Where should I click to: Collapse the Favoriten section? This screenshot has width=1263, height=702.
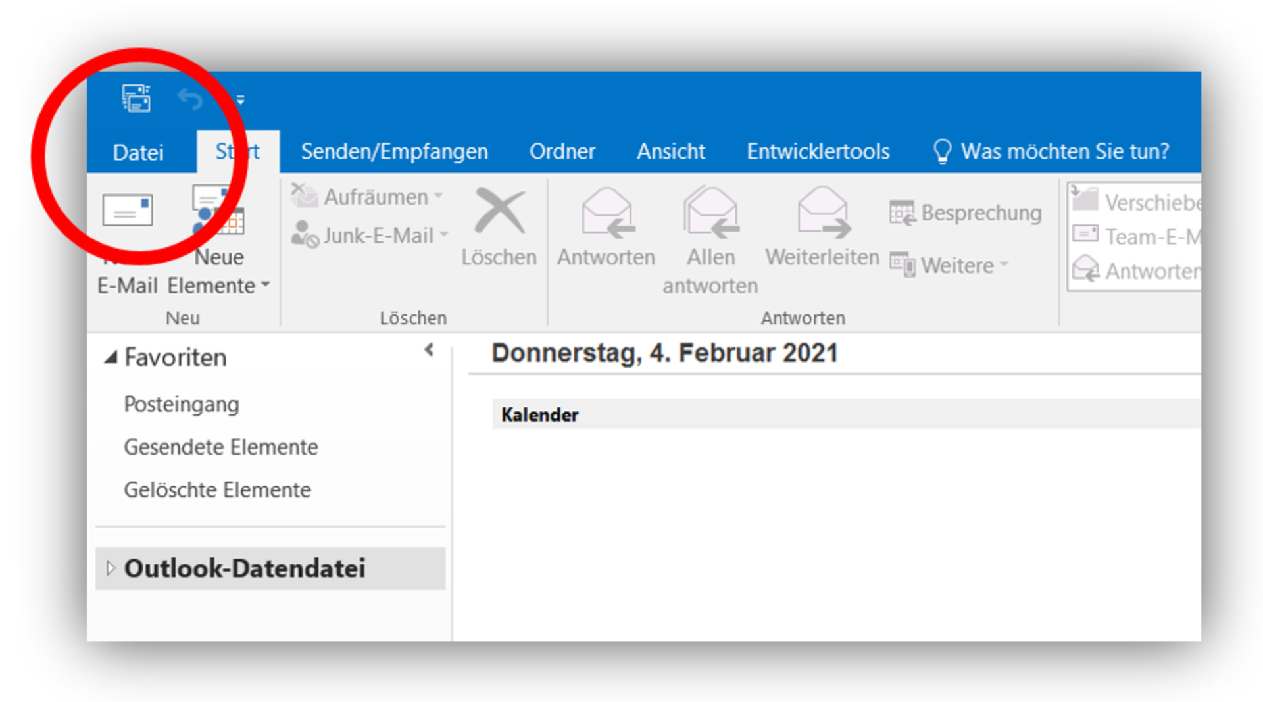[x=111, y=357]
